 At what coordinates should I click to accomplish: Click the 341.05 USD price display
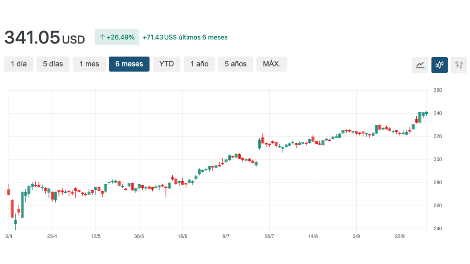[44, 38]
